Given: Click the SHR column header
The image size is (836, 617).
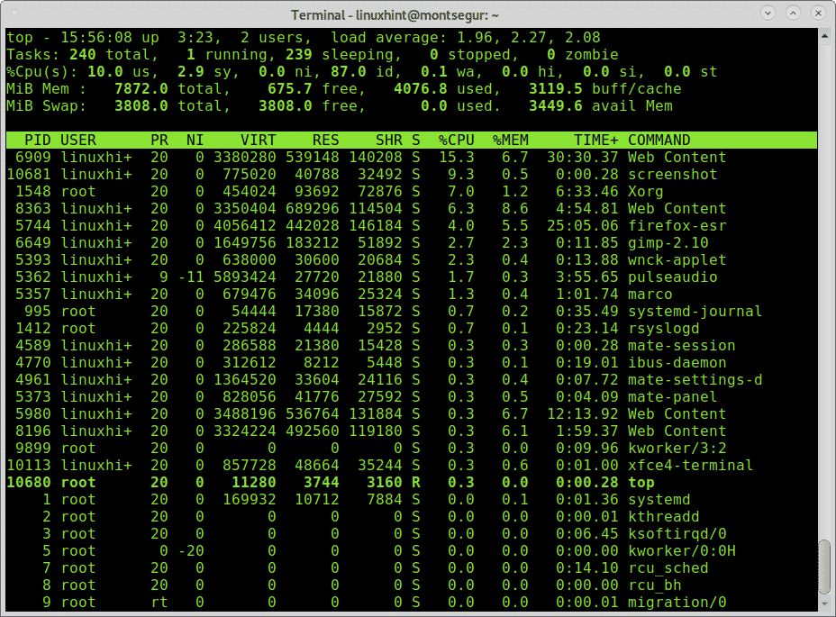Looking at the screenshot, I should point(388,141).
